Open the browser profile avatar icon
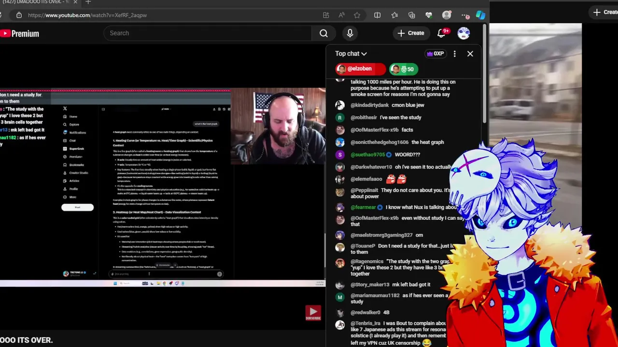 (x=447, y=15)
